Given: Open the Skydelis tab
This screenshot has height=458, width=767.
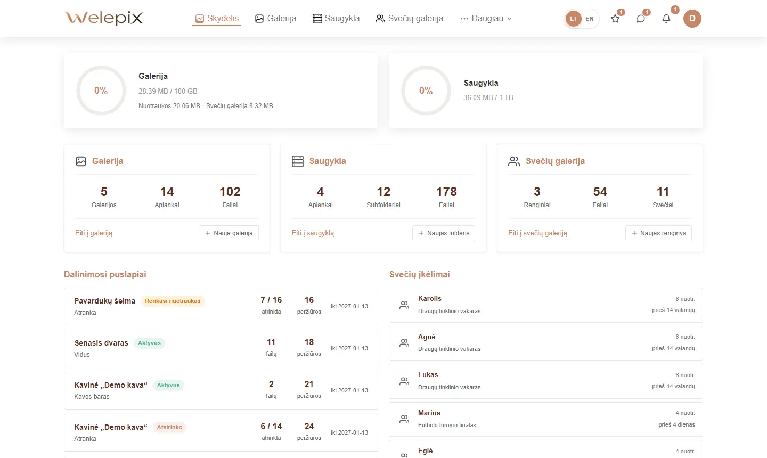Looking at the screenshot, I should 217,19.
